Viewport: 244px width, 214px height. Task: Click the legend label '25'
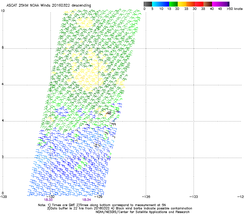[186, 9]
